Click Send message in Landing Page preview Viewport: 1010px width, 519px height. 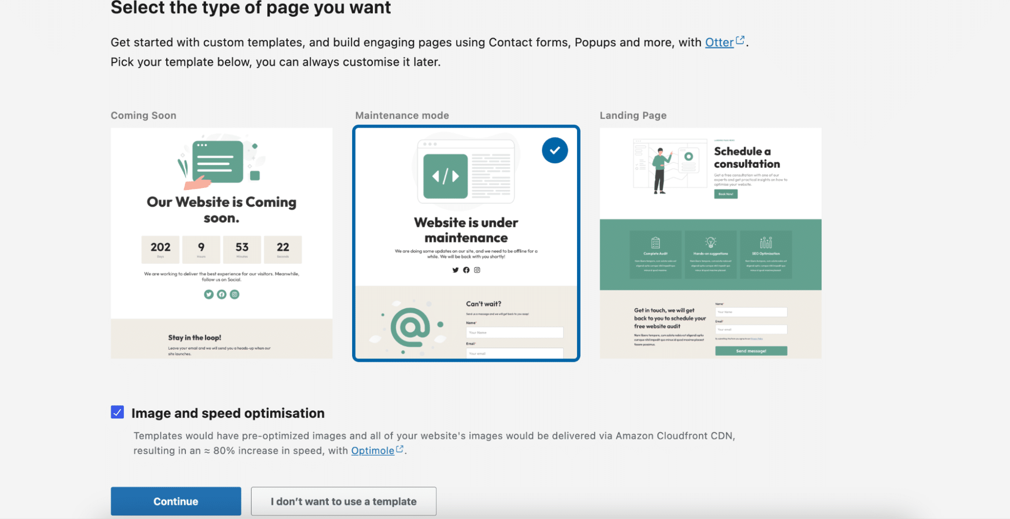[x=751, y=350]
